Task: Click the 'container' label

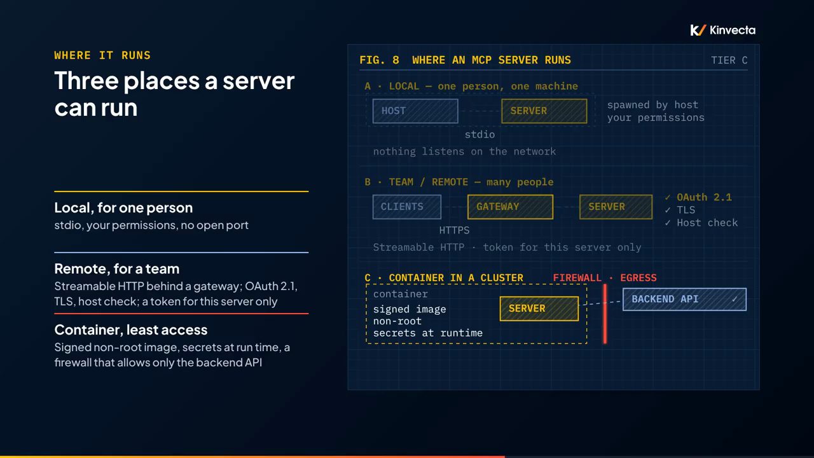Action: click(401, 294)
